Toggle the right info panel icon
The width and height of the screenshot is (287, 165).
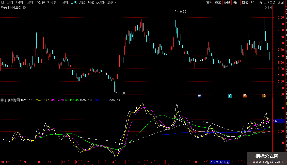(270, 8)
